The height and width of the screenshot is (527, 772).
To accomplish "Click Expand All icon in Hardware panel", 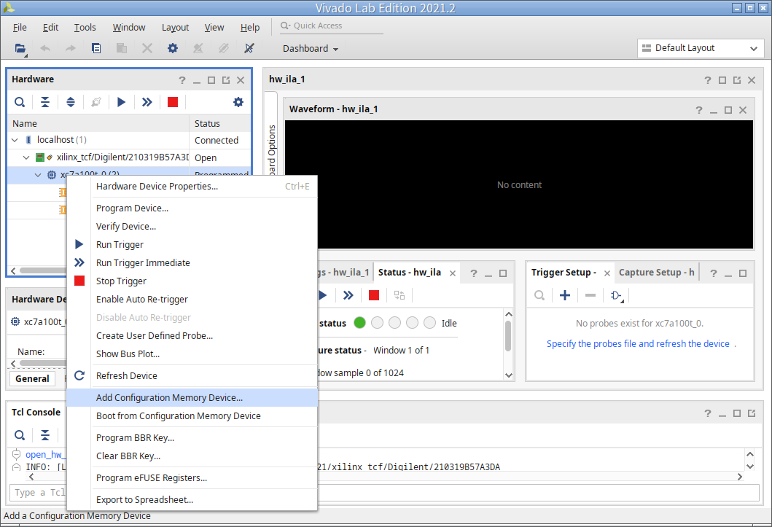I will tap(71, 102).
